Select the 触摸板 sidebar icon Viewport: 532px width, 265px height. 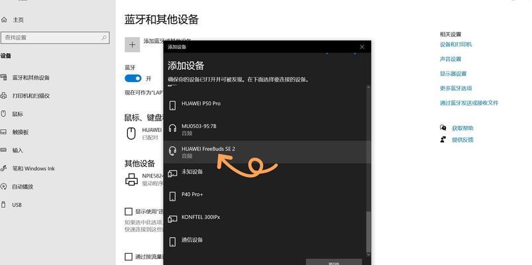point(4,132)
